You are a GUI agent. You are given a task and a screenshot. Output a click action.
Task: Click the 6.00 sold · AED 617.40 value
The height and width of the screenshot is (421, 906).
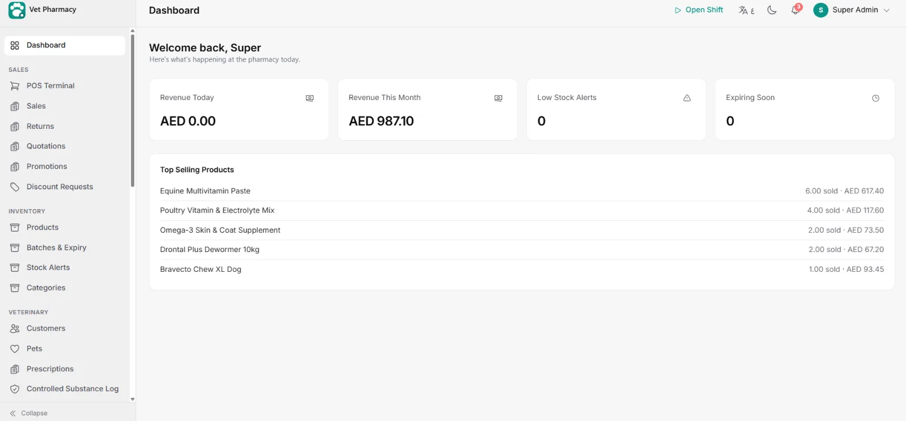pyautogui.click(x=844, y=191)
